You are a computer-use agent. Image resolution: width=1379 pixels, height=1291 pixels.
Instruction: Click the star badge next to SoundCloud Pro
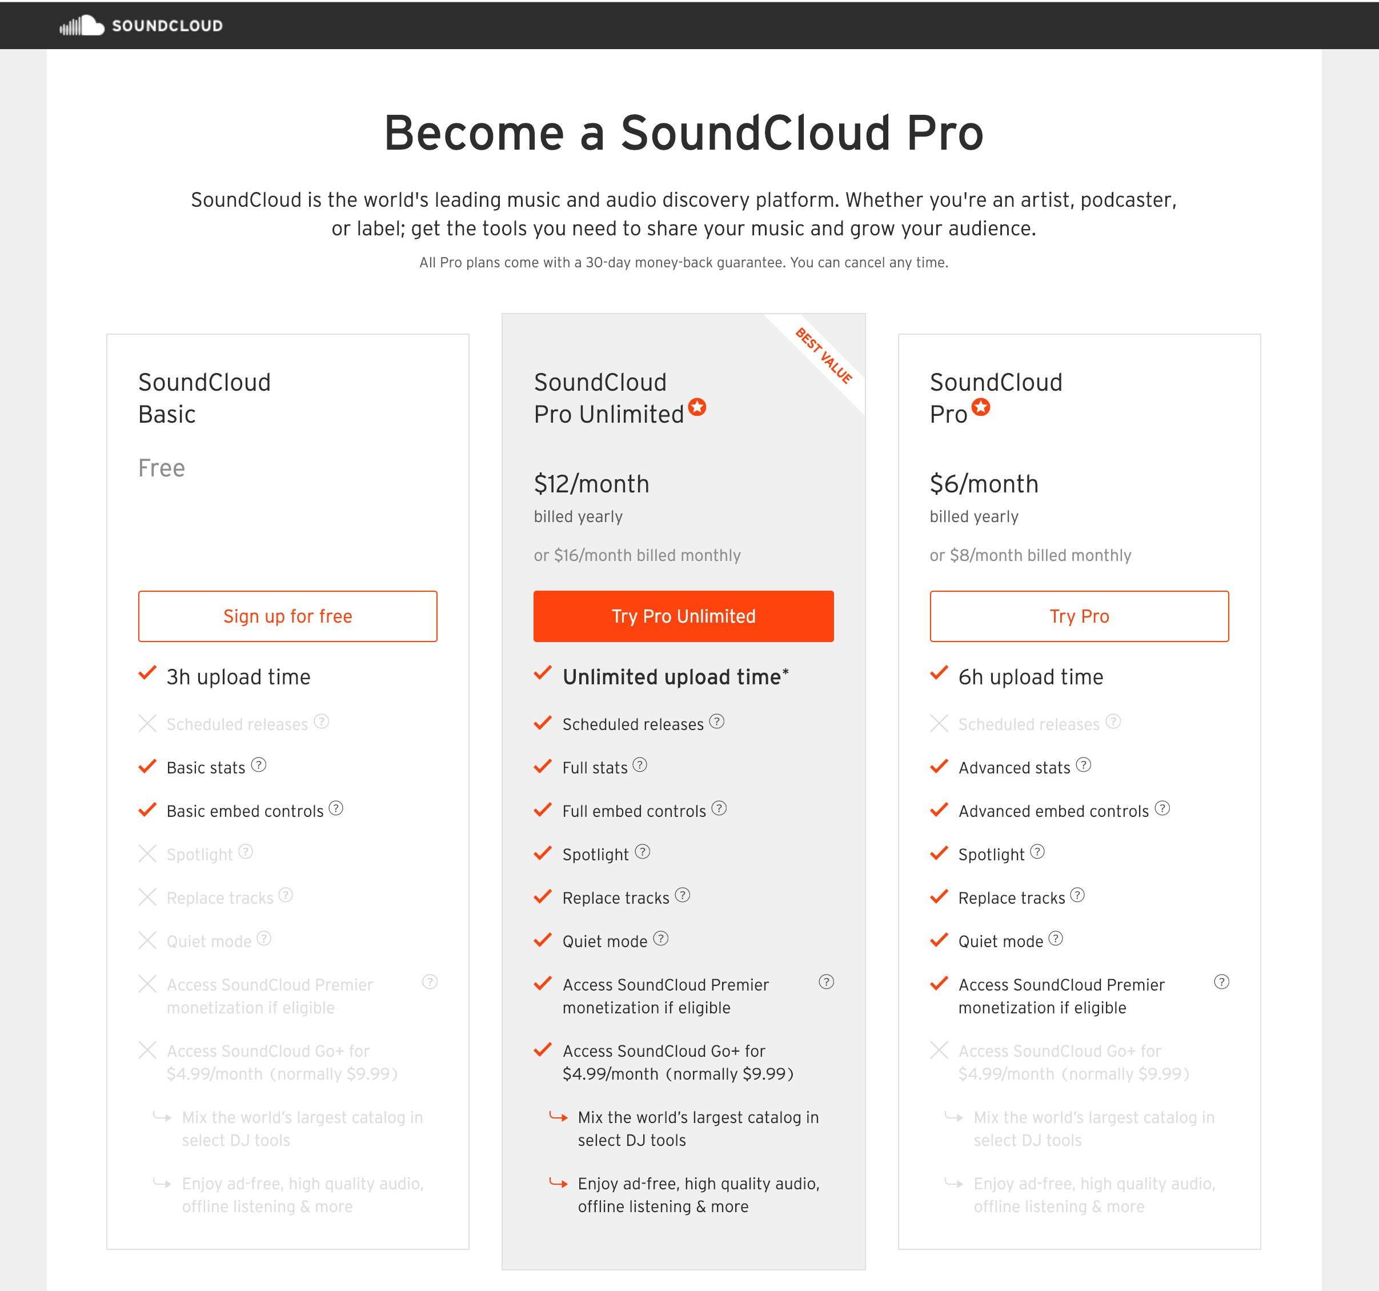(980, 408)
